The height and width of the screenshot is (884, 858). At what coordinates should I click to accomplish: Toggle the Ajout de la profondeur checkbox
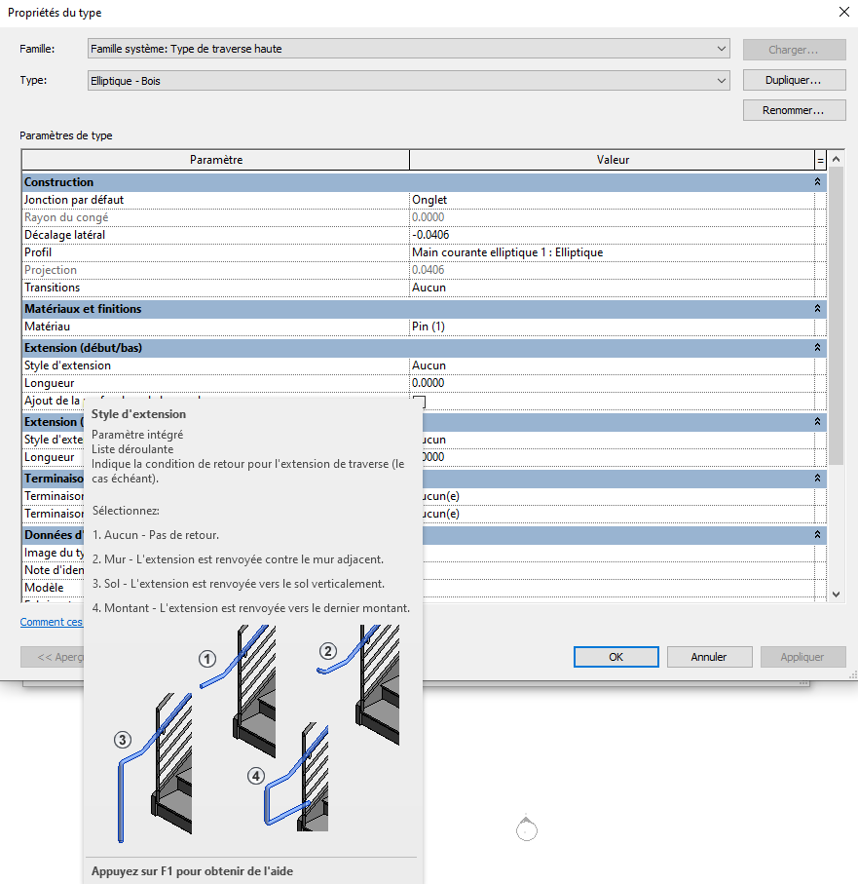[419, 402]
